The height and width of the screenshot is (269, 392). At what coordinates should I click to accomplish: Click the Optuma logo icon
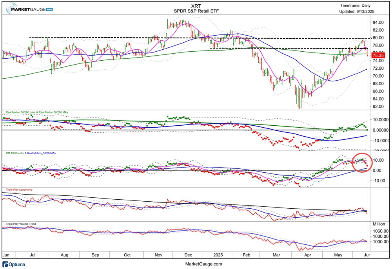click(x=5, y=264)
